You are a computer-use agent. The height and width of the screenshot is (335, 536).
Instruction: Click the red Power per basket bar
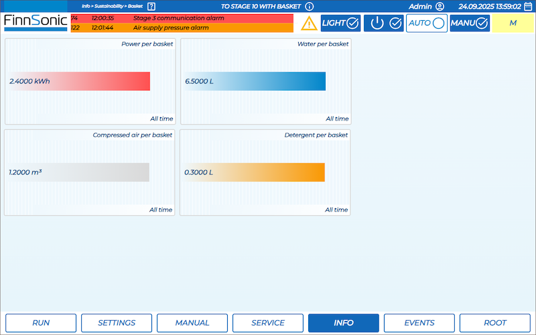78,81
